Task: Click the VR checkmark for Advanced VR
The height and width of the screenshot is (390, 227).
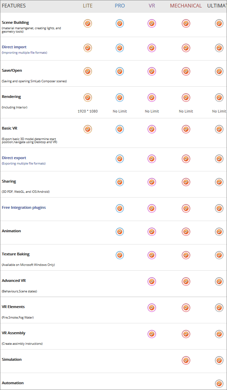Action: click(152, 281)
